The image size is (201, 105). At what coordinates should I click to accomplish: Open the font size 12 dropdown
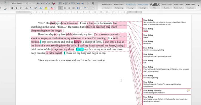(x=34, y=3)
